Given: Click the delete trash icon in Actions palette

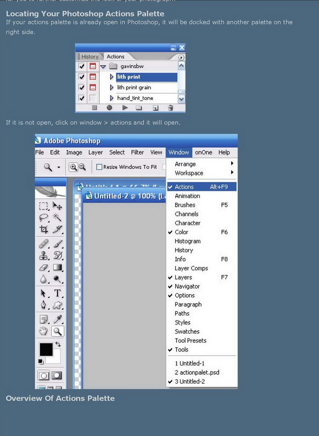Looking at the screenshot, I should [171, 108].
